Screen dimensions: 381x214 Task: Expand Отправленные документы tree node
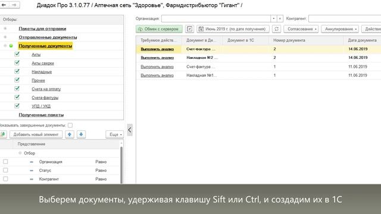point(5,37)
